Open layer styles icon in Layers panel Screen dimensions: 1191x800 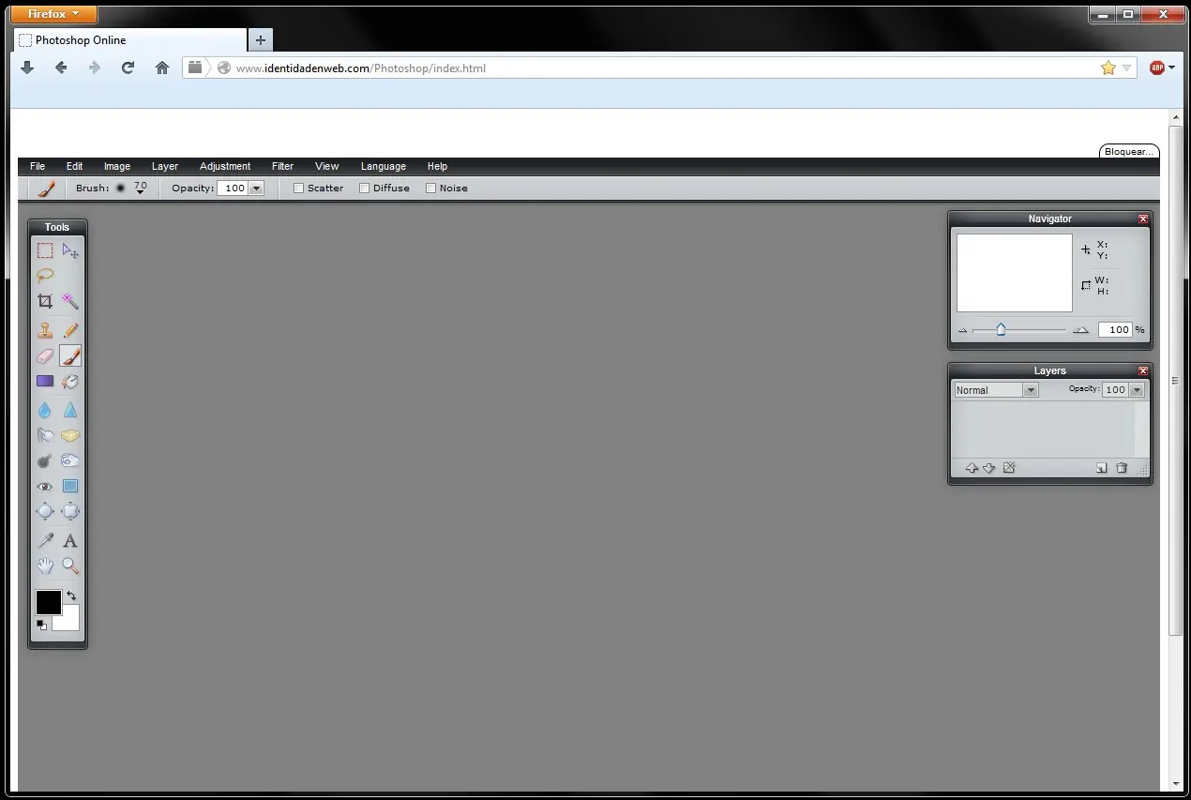pos(1009,468)
